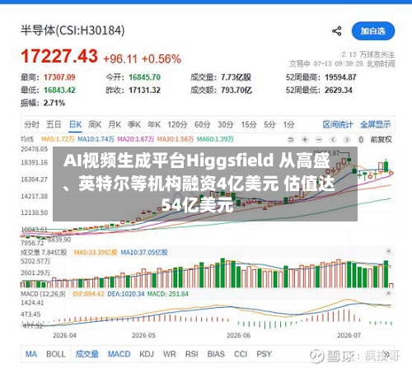This screenshot has height=368, width=412.
Task: Switch to the 60分 chart tab
Action: point(202,124)
